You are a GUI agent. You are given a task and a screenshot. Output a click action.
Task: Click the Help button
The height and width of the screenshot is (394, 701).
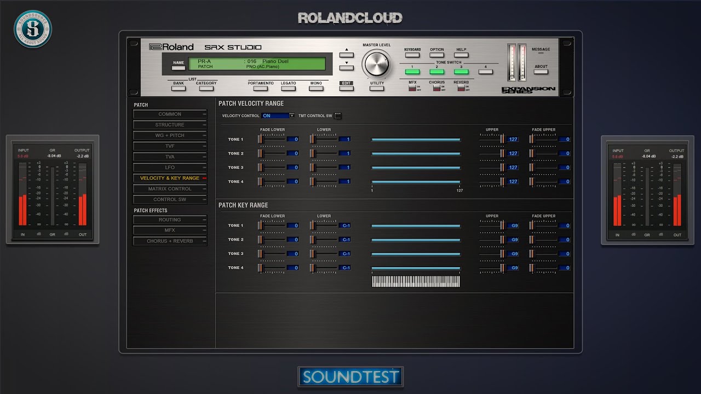461,55
